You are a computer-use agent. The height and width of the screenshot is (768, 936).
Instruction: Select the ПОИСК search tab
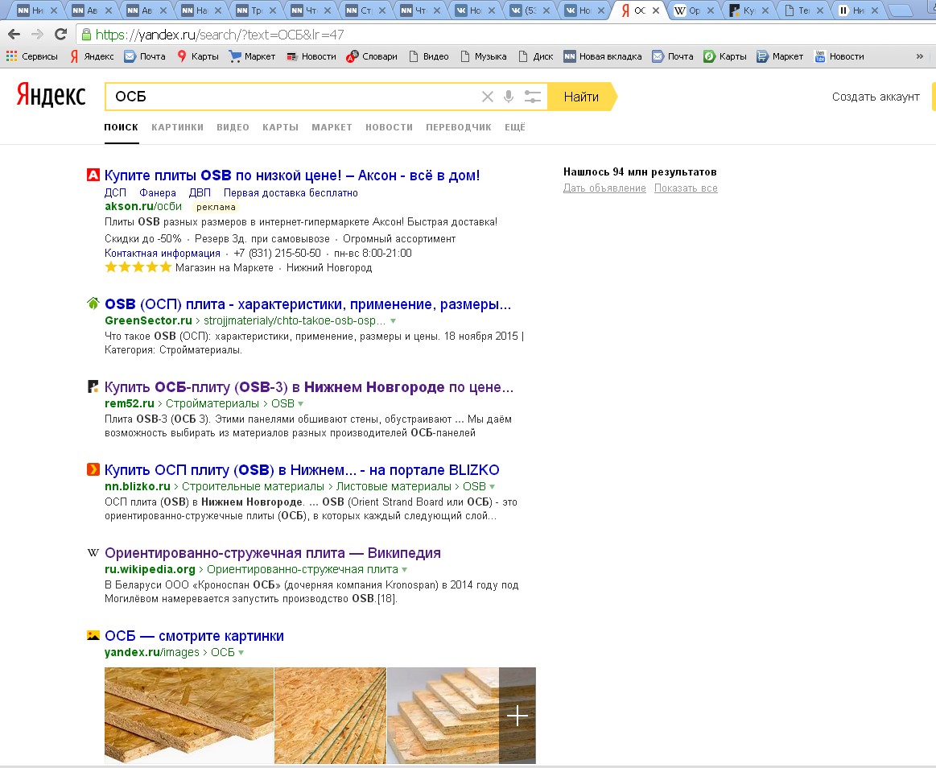point(122,127)
